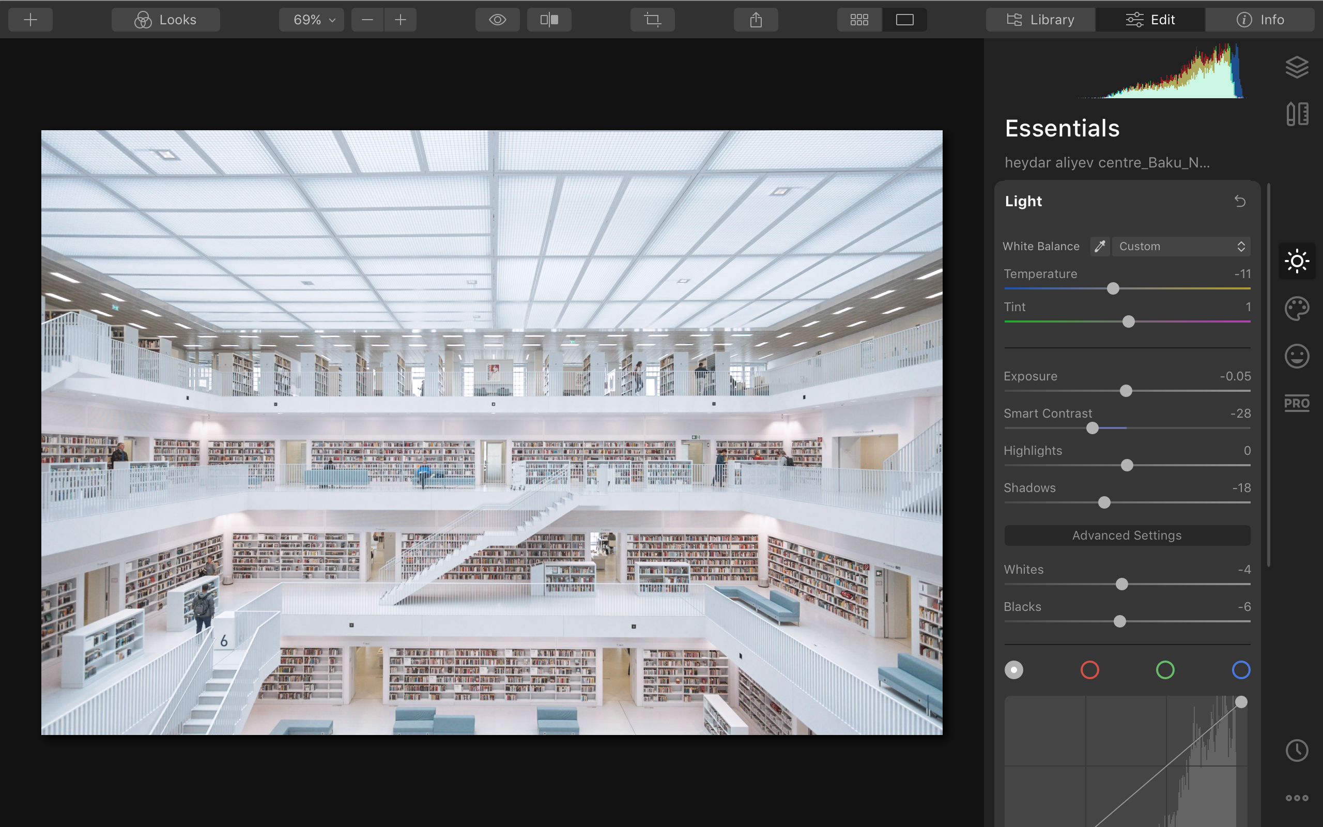Open the White Balance Custom dropdown
Screen dimensions: 1323x827
pyautogui.click(x=1181, y=246)
